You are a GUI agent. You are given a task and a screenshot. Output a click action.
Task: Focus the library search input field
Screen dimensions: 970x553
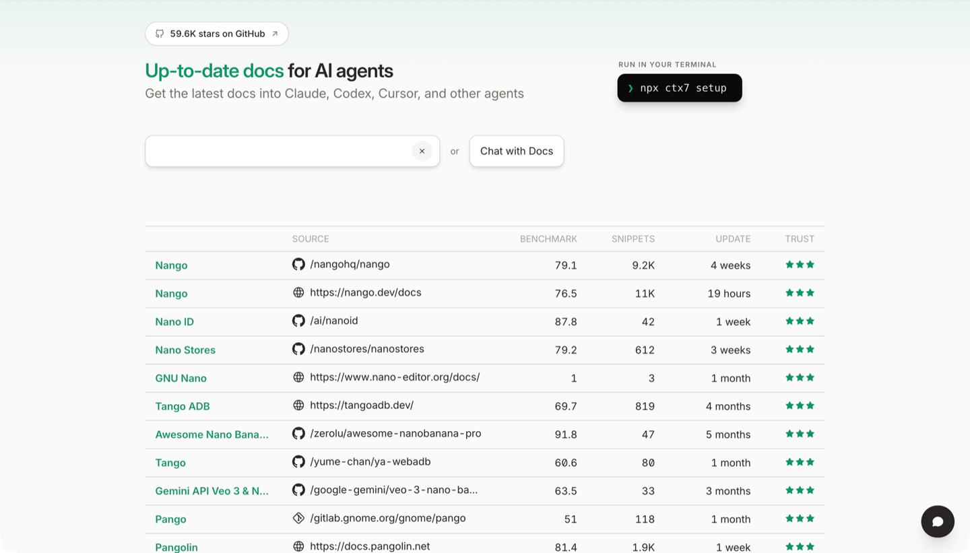tap(292, 151)
